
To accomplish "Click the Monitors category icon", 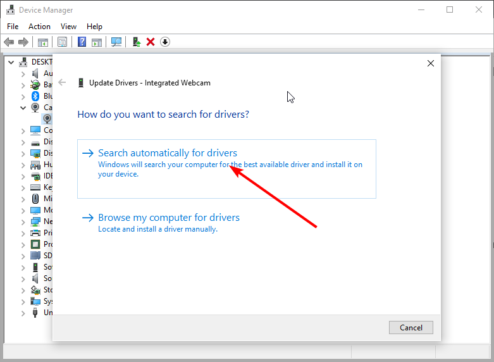I will point(35,210).
